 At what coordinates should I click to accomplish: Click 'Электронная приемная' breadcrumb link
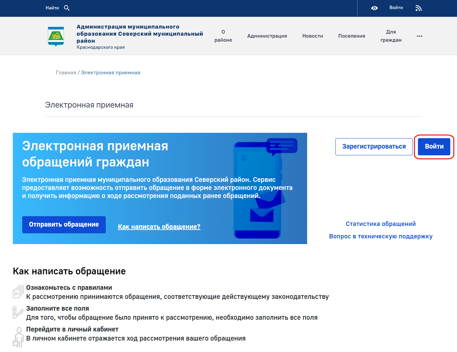(x=110, y=73)
